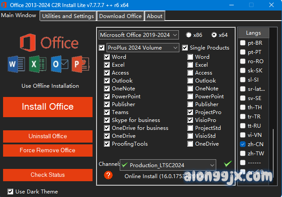This screenshot has width=282, height=197.
Task: Open the Download Office tab
Action: coord(120,16)
